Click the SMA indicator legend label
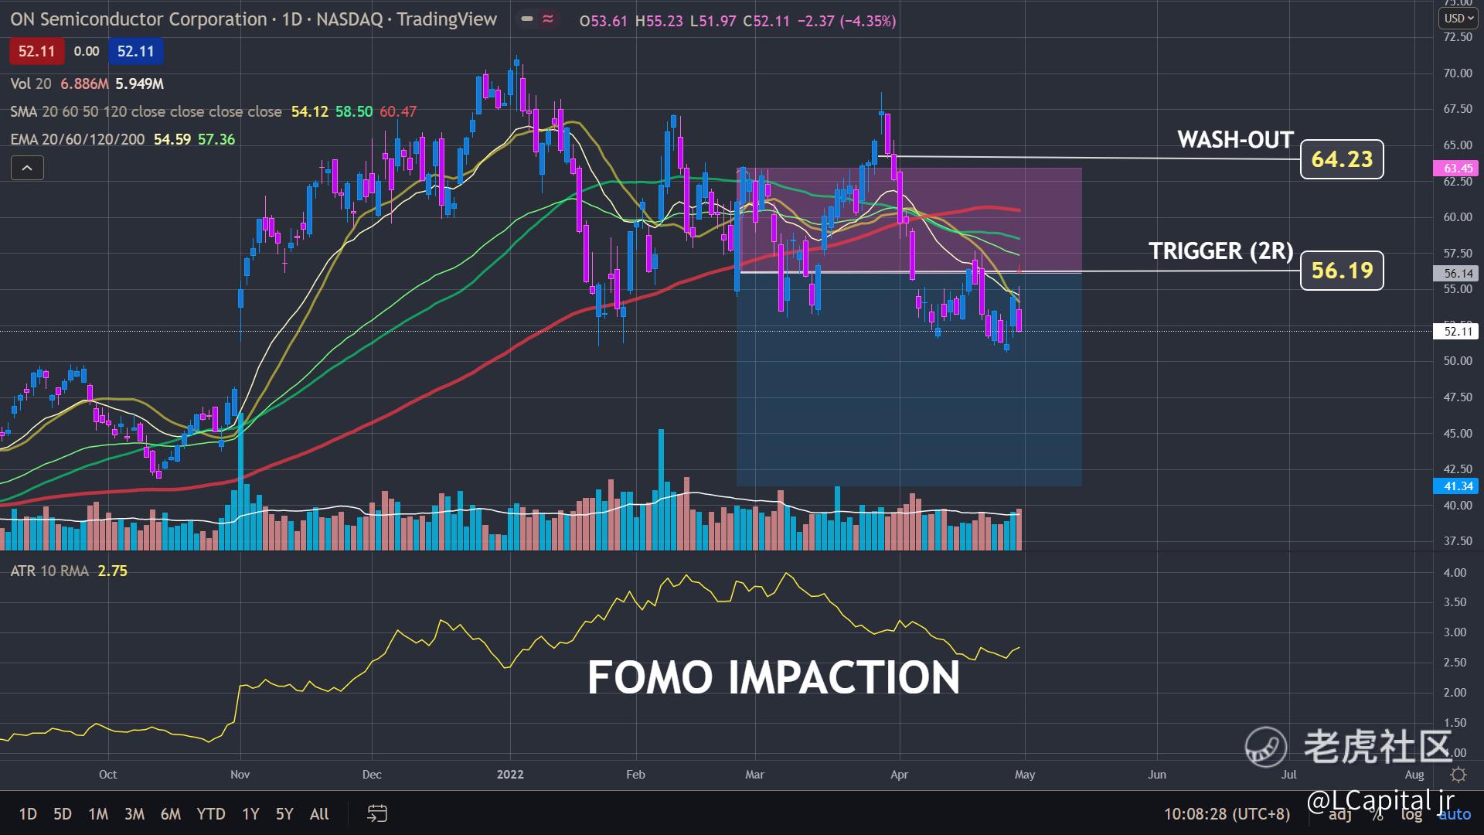This screenshot has width=1484, height=835. 145,111
